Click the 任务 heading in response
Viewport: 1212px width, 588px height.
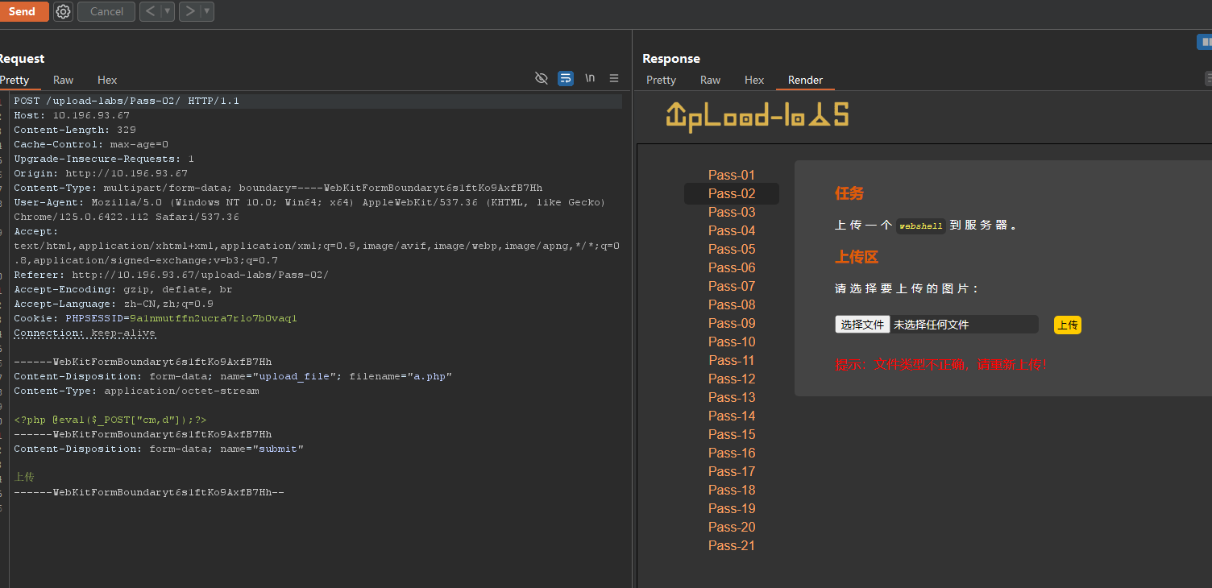[x=849, y=193]
